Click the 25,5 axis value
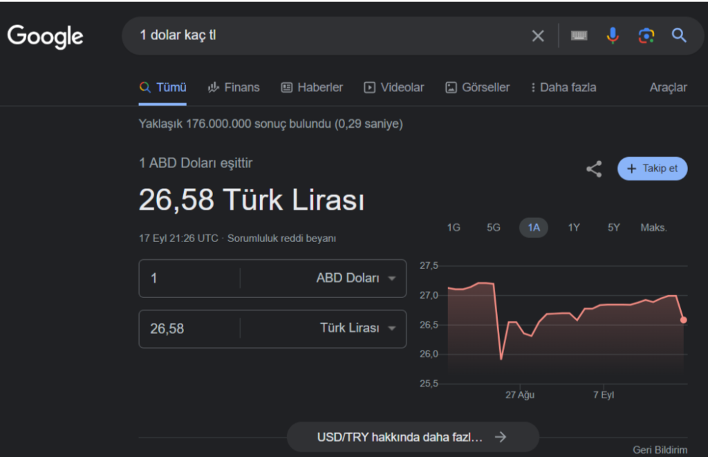 (429, 384)
